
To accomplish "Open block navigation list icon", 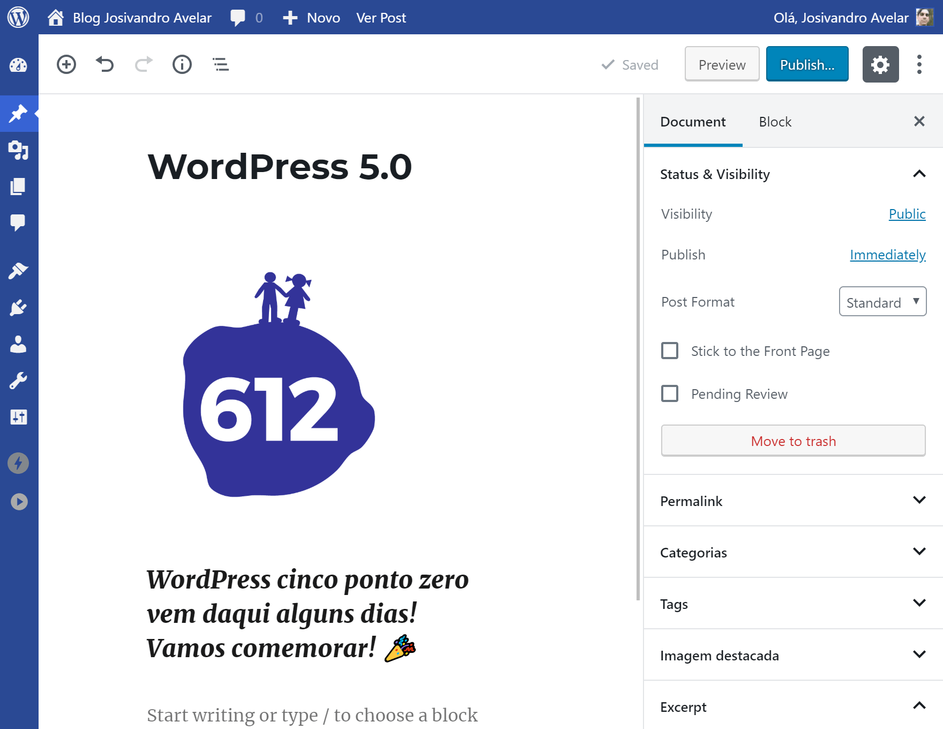I will (221, 65).
